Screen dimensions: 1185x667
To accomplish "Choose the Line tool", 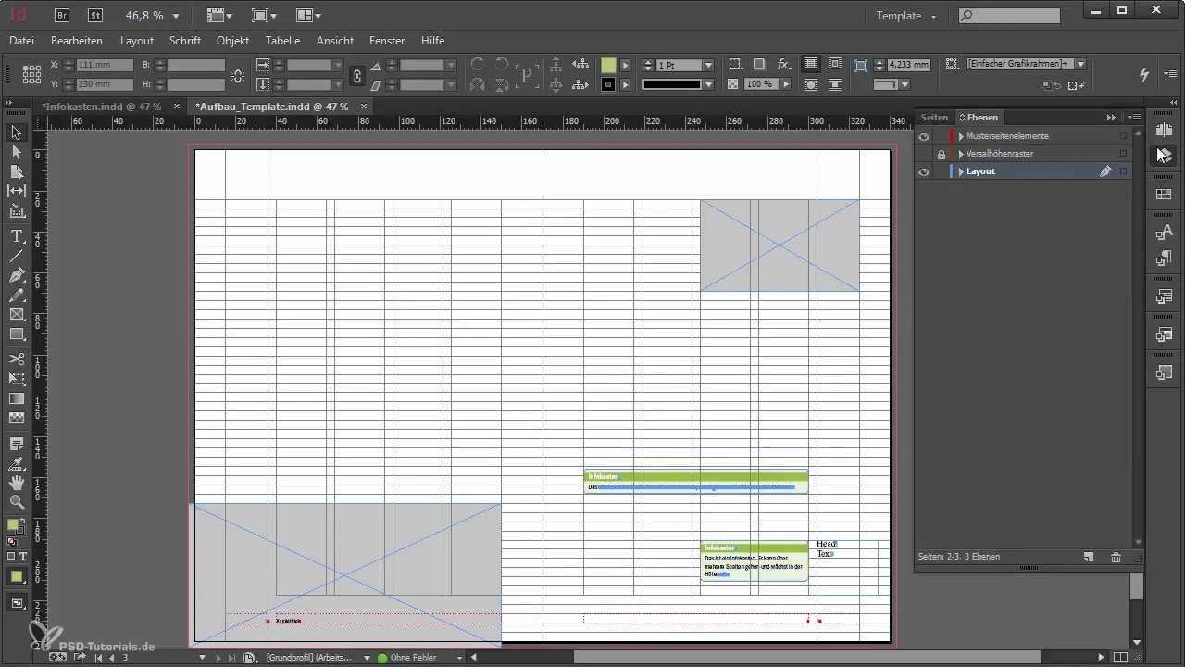I will [17, 256].
